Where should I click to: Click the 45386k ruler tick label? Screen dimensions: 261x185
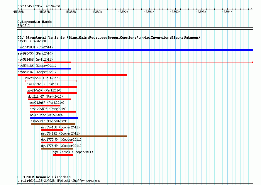18,12
